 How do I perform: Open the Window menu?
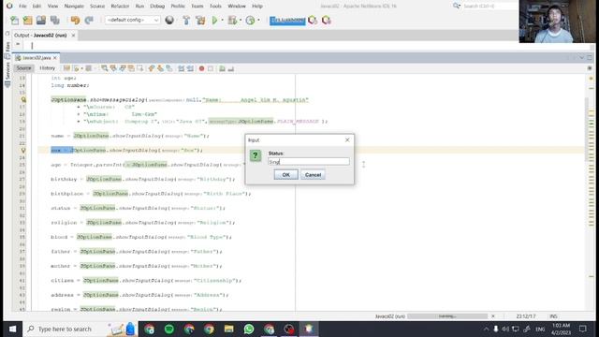(237, 7)
